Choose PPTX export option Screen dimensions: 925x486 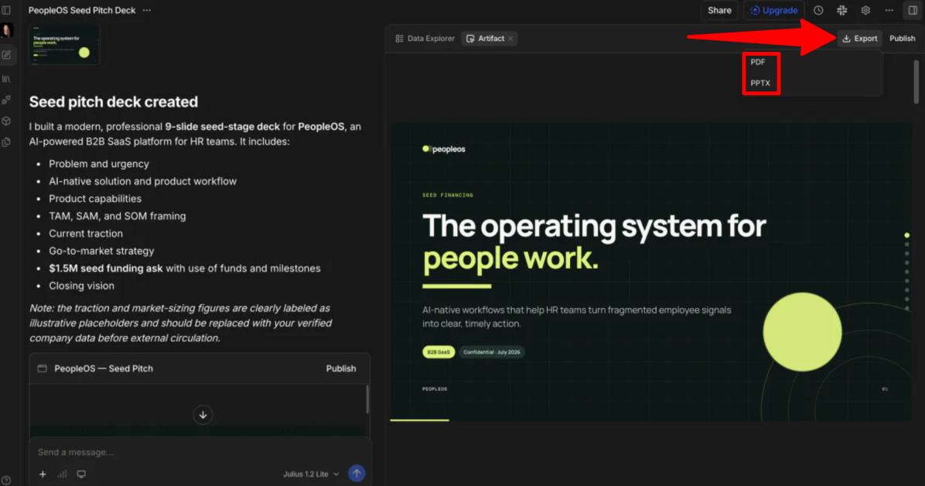[759, 84]
